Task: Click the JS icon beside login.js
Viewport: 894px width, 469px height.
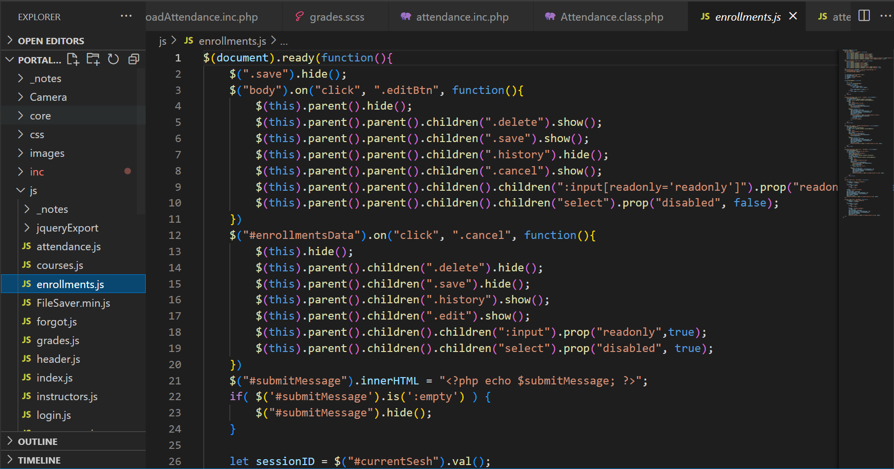Action: point(27,414)
